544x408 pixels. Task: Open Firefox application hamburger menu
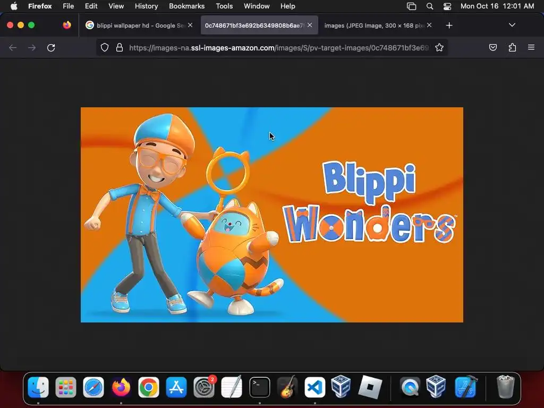(531, 47)
